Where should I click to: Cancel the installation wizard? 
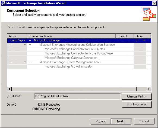click(x=144, y=121)
